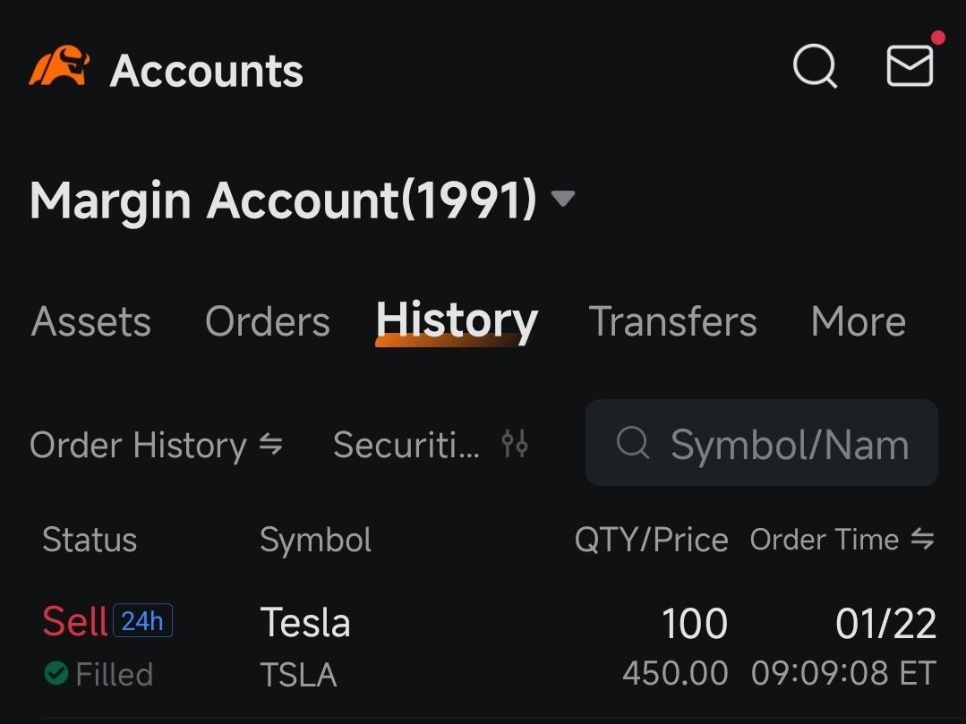Click the QTY/Price column header
Screen dimensions: 966x724
(651, 540)
